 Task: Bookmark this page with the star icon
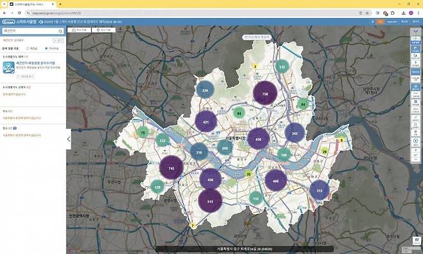367,13
